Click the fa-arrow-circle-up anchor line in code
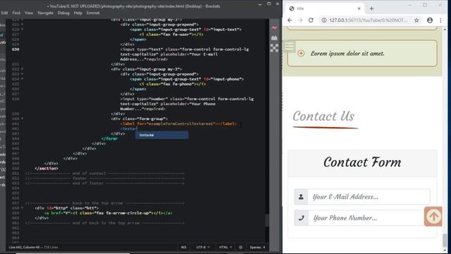 pyautogui.click(x=108, y=213)
